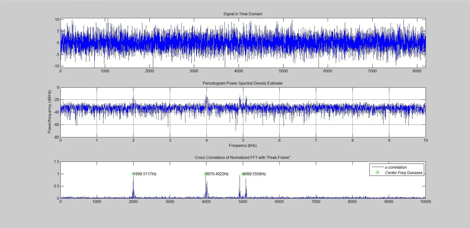Click the 4000 tick label on the time domain x-axis
This screenshot has height=228, width=470.
pyautogui.click(x=238, y=71)
